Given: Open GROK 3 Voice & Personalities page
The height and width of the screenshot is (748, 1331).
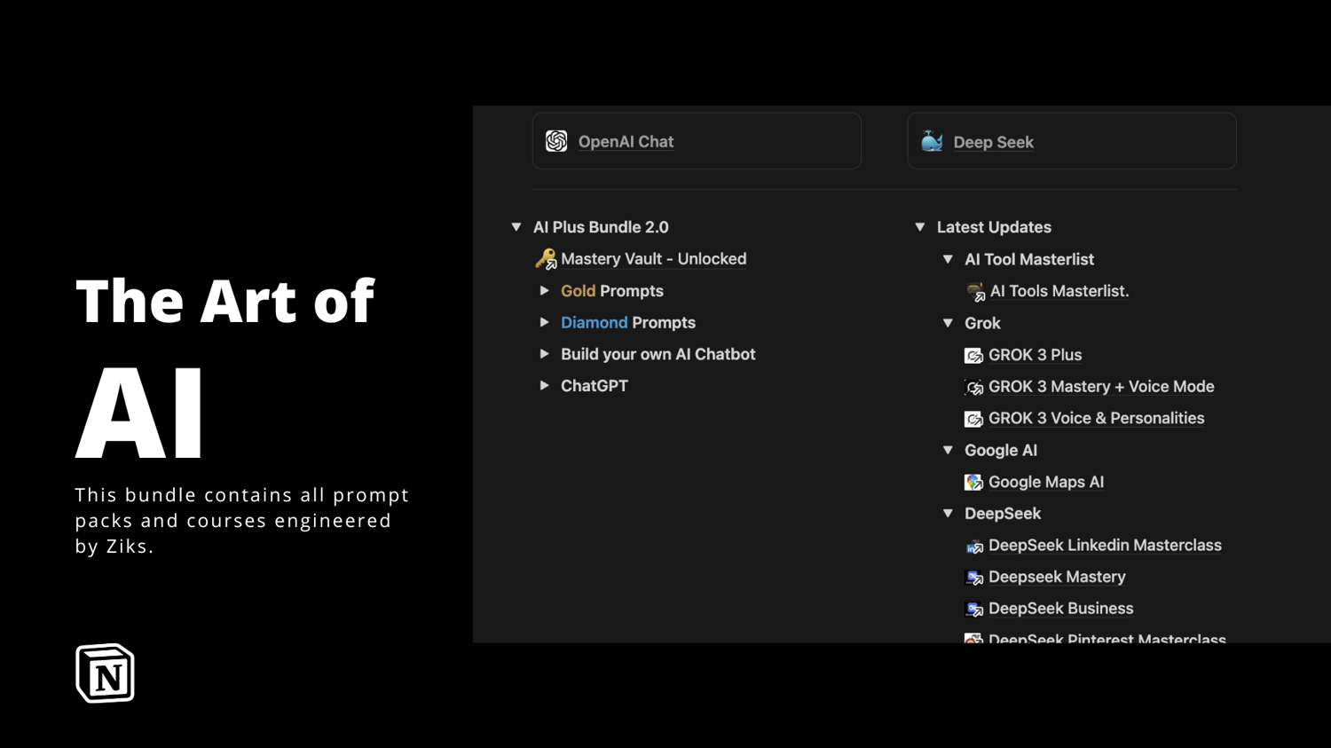Looking at the screenshot, I should 1096,418.
